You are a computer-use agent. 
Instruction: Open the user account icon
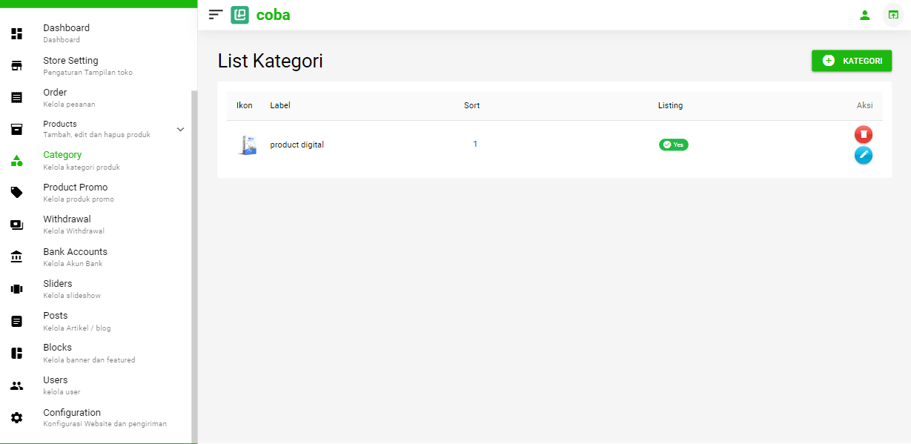pos(864,15)
